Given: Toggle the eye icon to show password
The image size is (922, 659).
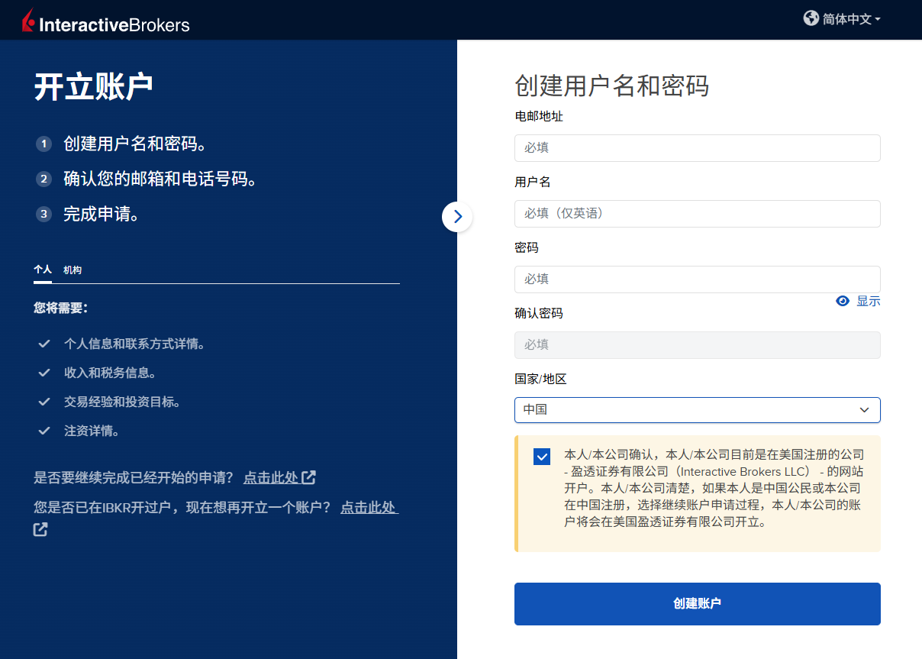Looking at the screenshot, I should (x=843, y=301).
